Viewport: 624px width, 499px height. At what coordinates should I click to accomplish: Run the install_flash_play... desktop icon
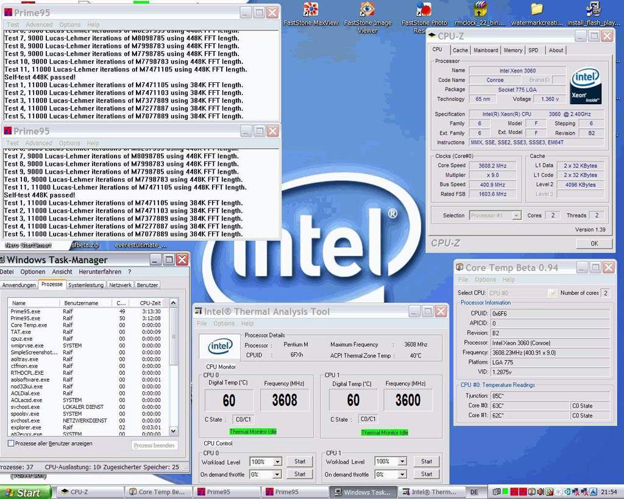(594, 14)
